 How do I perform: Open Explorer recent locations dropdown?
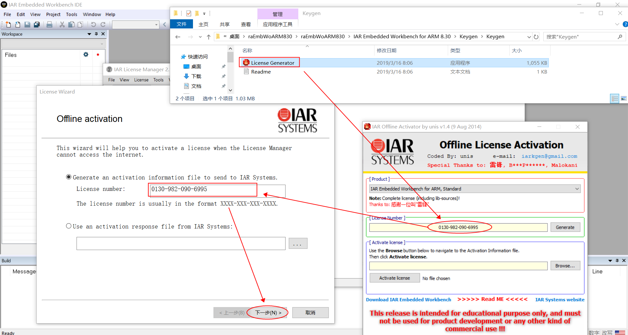200,37
